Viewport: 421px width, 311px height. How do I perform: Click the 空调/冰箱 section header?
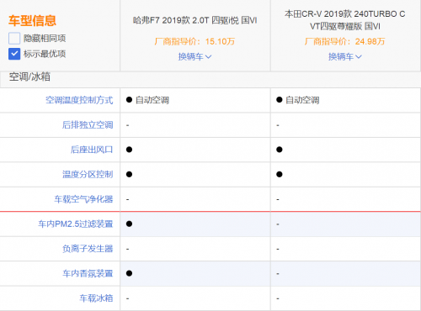[29, 76]
